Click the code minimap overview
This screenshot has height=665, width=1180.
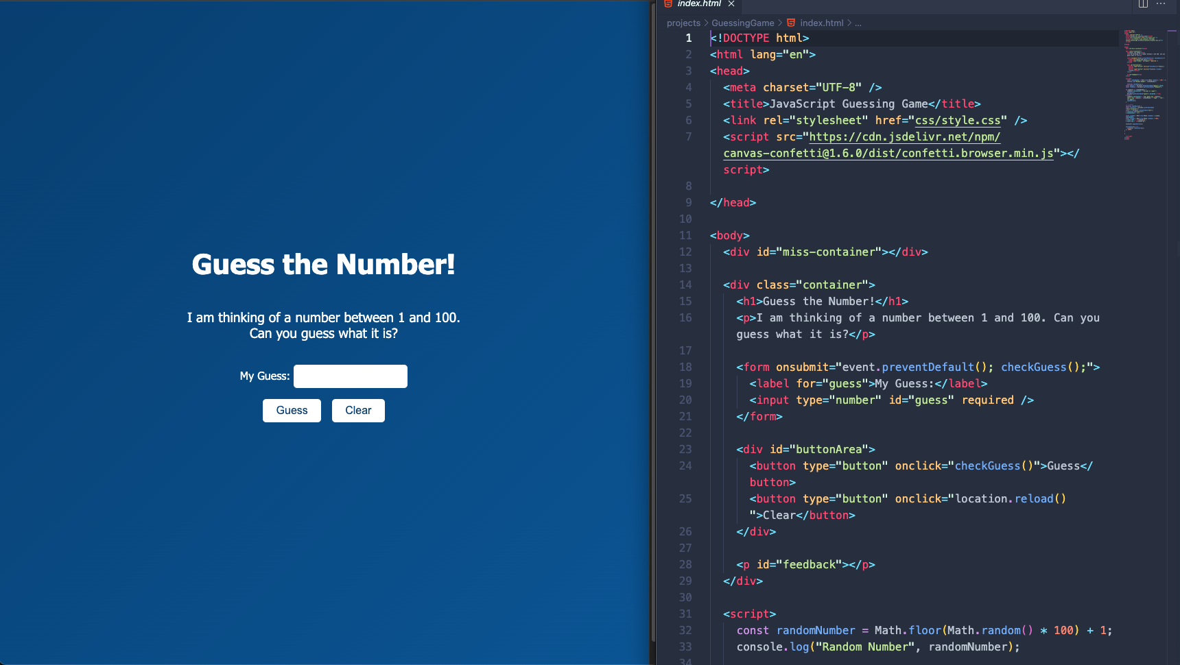[1144, 85]
